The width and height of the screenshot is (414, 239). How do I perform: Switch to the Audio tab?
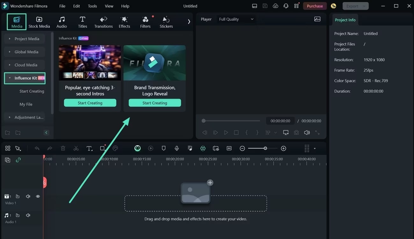(62, 22)
